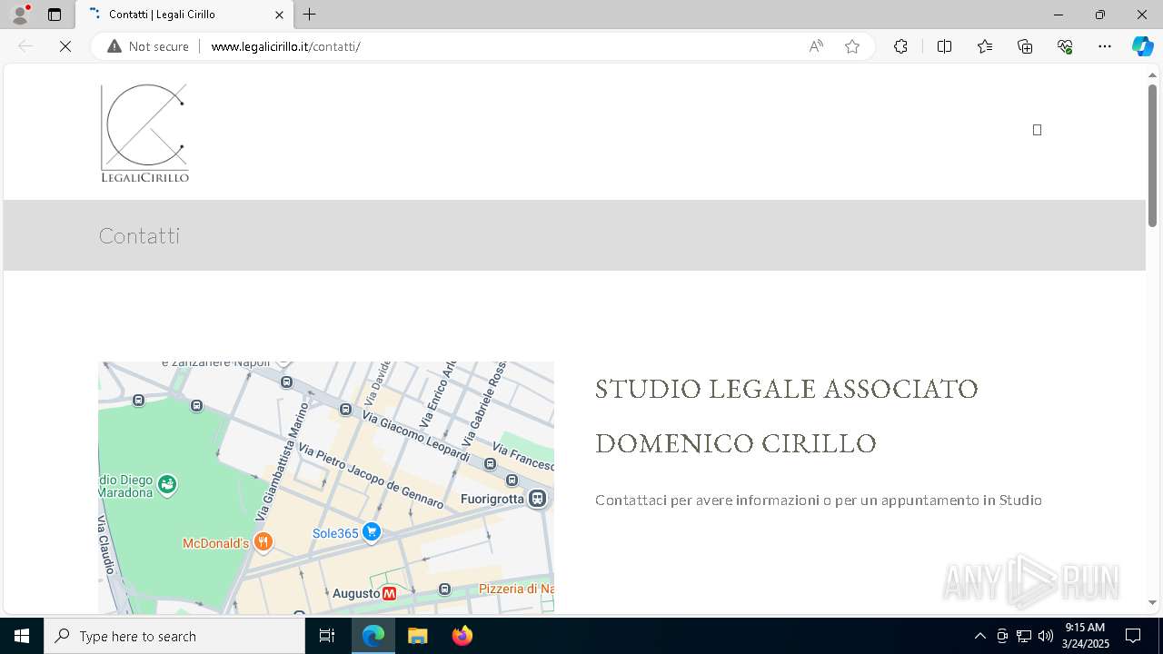The height and width of the screenshot is (654, 1163).
Task: Open the Extensions puzzle icon
Action: 900,46
